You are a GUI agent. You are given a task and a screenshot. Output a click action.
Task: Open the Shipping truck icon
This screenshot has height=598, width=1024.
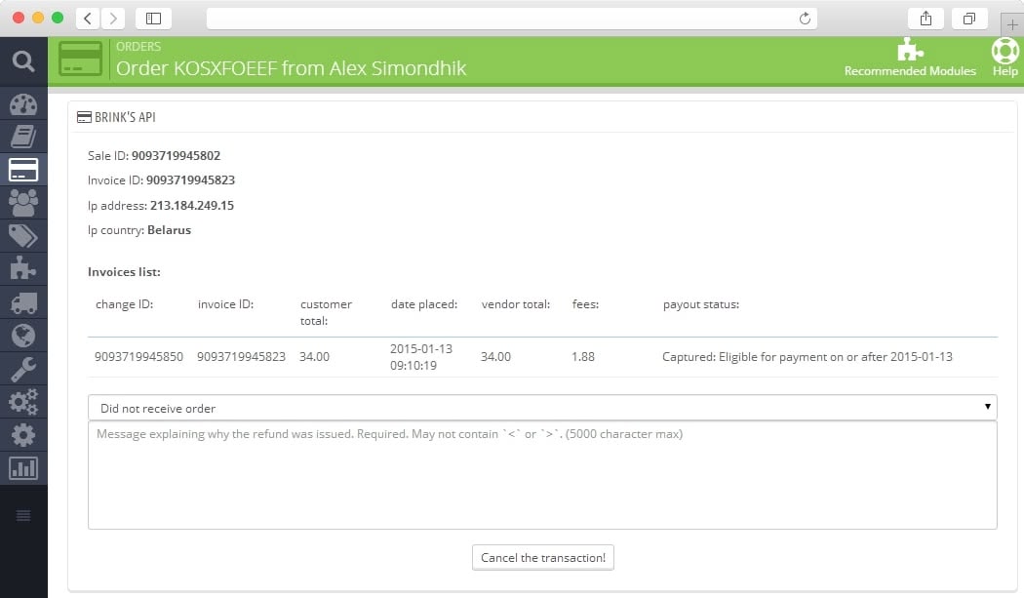coord(23,302)
